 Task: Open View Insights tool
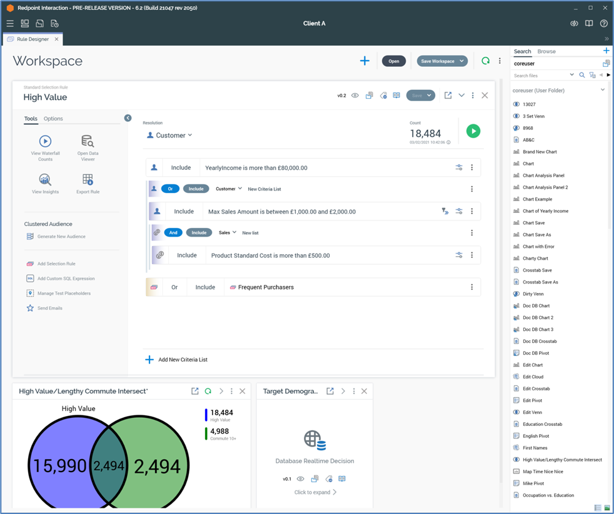pos(45,180)
